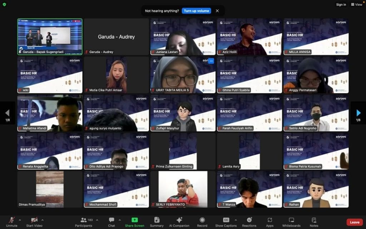Go to next gallery page arrow
The image size is (366, 229).
[358, 113]
